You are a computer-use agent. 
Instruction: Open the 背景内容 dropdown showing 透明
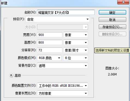click(63, 66)
